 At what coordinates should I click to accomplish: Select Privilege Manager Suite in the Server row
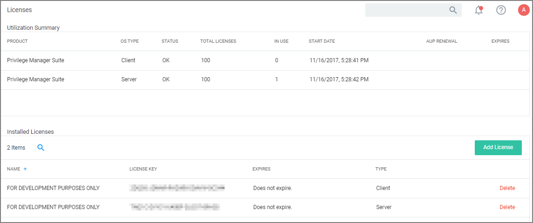pyautogui.click(x=36, y=79)
